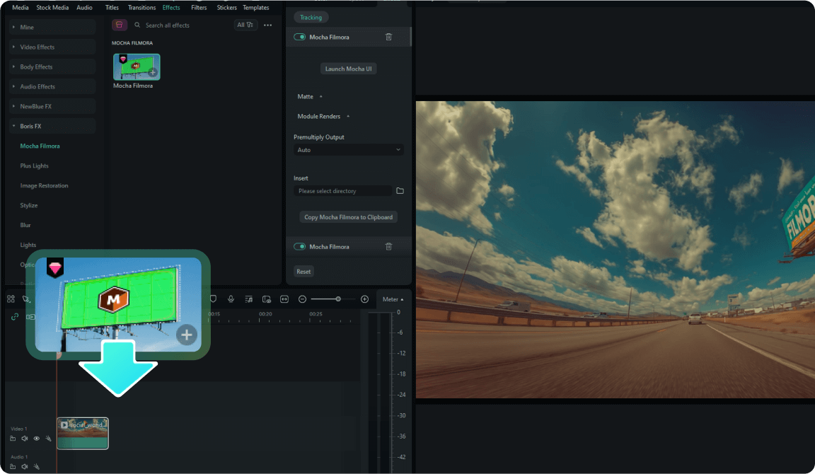Add a marker with the timeline shield icon

tap(213, 299)
